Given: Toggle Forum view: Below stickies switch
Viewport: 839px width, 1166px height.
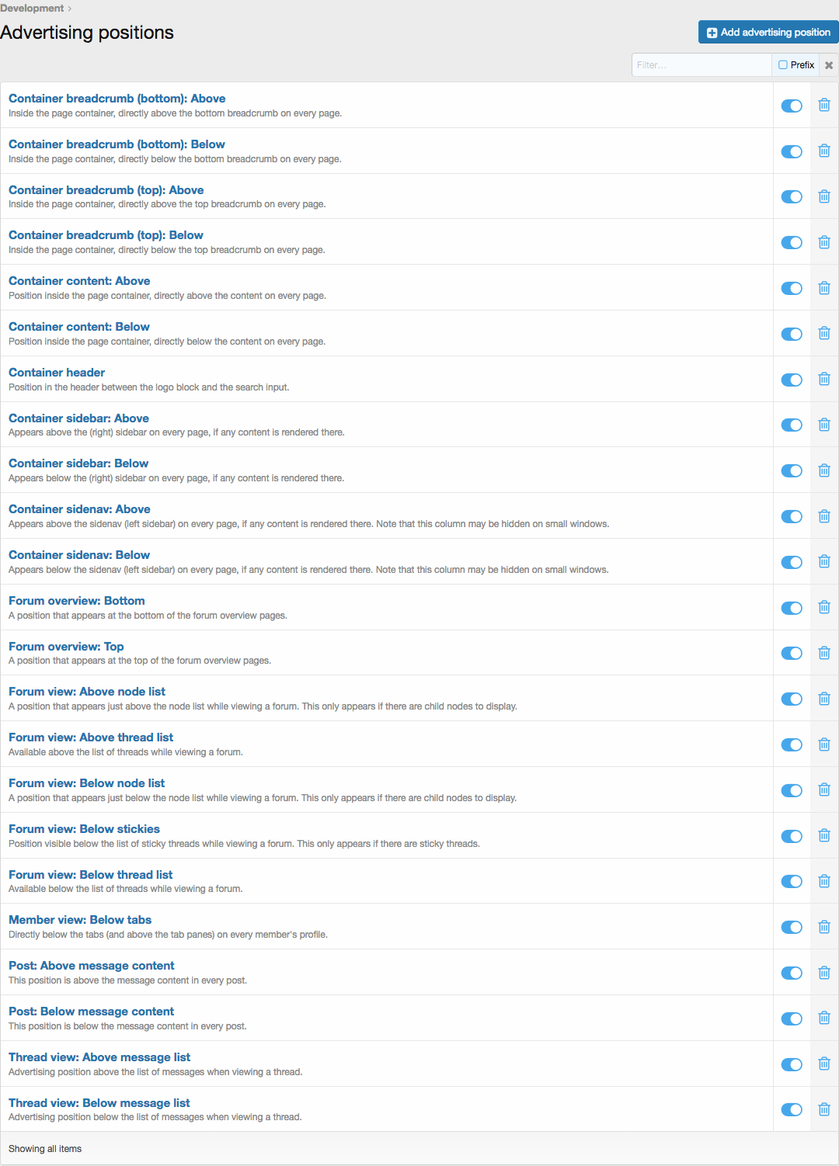Looking at the screenshot, I should coord(792,836).
